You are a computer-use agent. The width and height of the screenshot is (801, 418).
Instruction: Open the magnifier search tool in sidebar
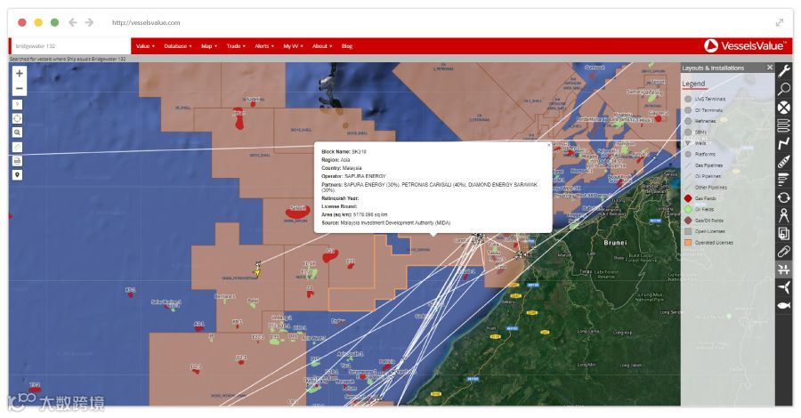(783, 89)
